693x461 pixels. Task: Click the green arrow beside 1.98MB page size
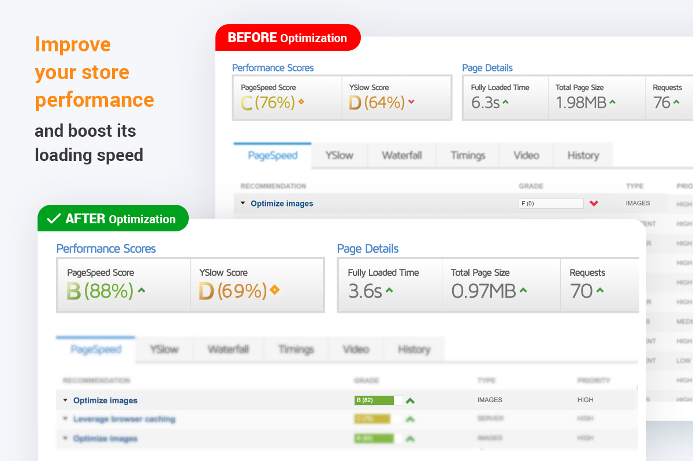tap(612, 102)
